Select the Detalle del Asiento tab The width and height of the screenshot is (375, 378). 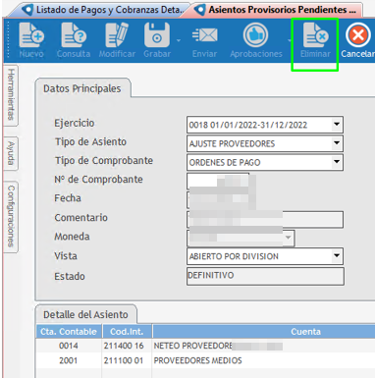pos(85,314)
